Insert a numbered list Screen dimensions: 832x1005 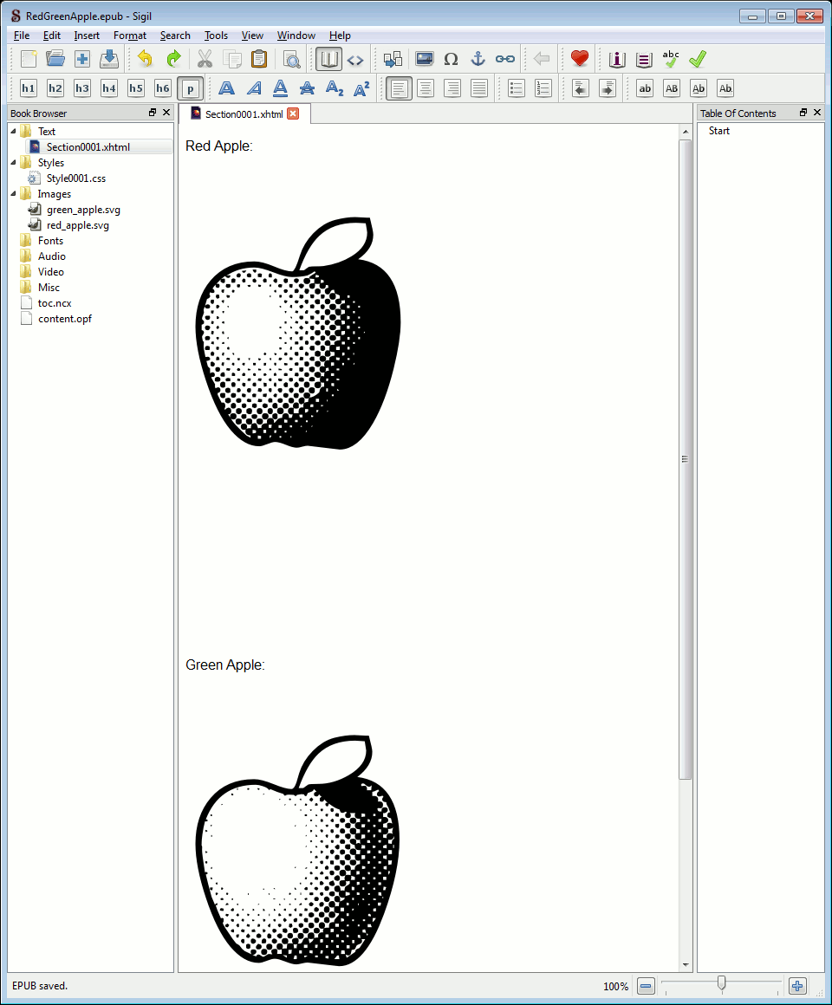(x=543, y=88)
